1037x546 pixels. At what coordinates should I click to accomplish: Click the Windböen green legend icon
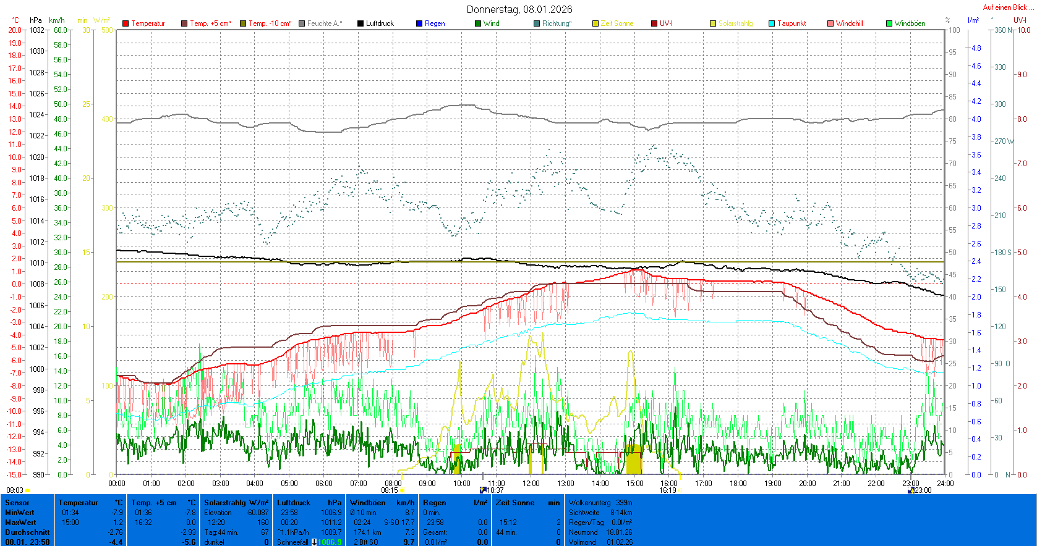pyautogui.click(x=889, y=23)
